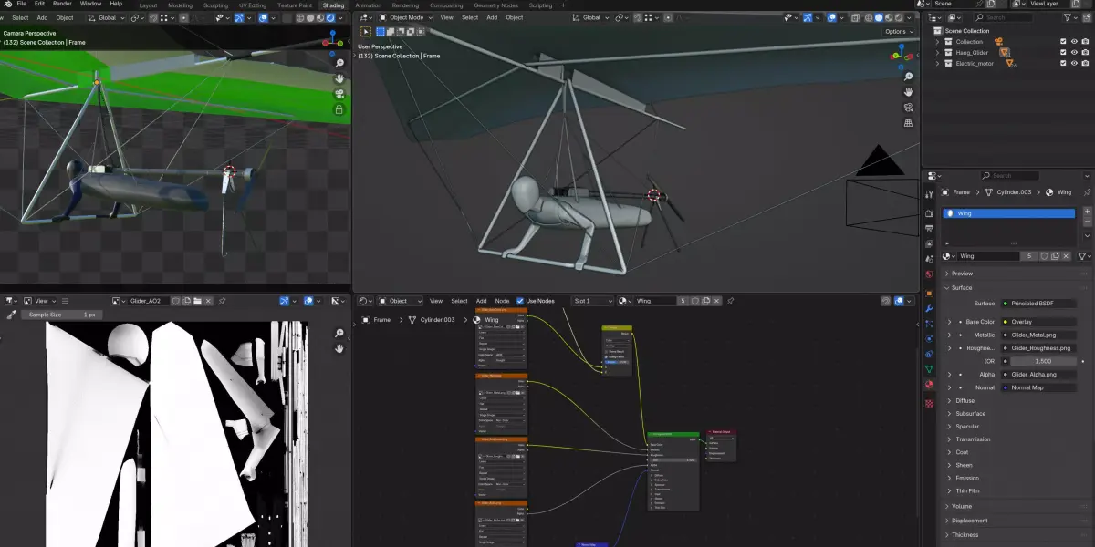Viewport: 1095px width, 547px height.
Task: Toggle the camera-to-view lock icon in left viewport
Action: 339,109
